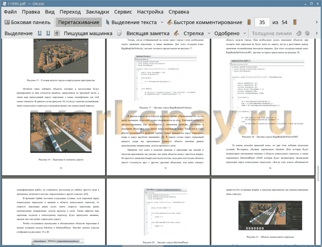322x247 pixels.
Task: Click the RigidbodySetVelocity code listing image
Action: tap(166, 78)
